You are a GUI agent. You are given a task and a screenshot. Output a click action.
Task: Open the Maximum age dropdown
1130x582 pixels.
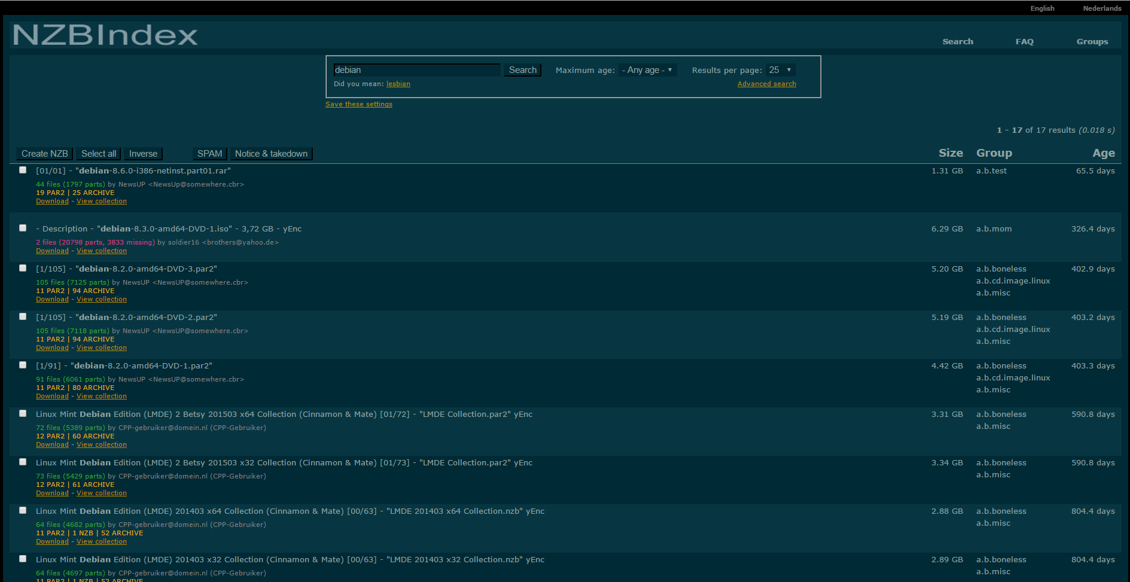647,70
